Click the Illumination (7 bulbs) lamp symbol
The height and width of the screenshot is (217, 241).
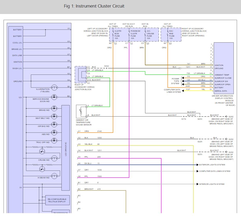point(54,87)
